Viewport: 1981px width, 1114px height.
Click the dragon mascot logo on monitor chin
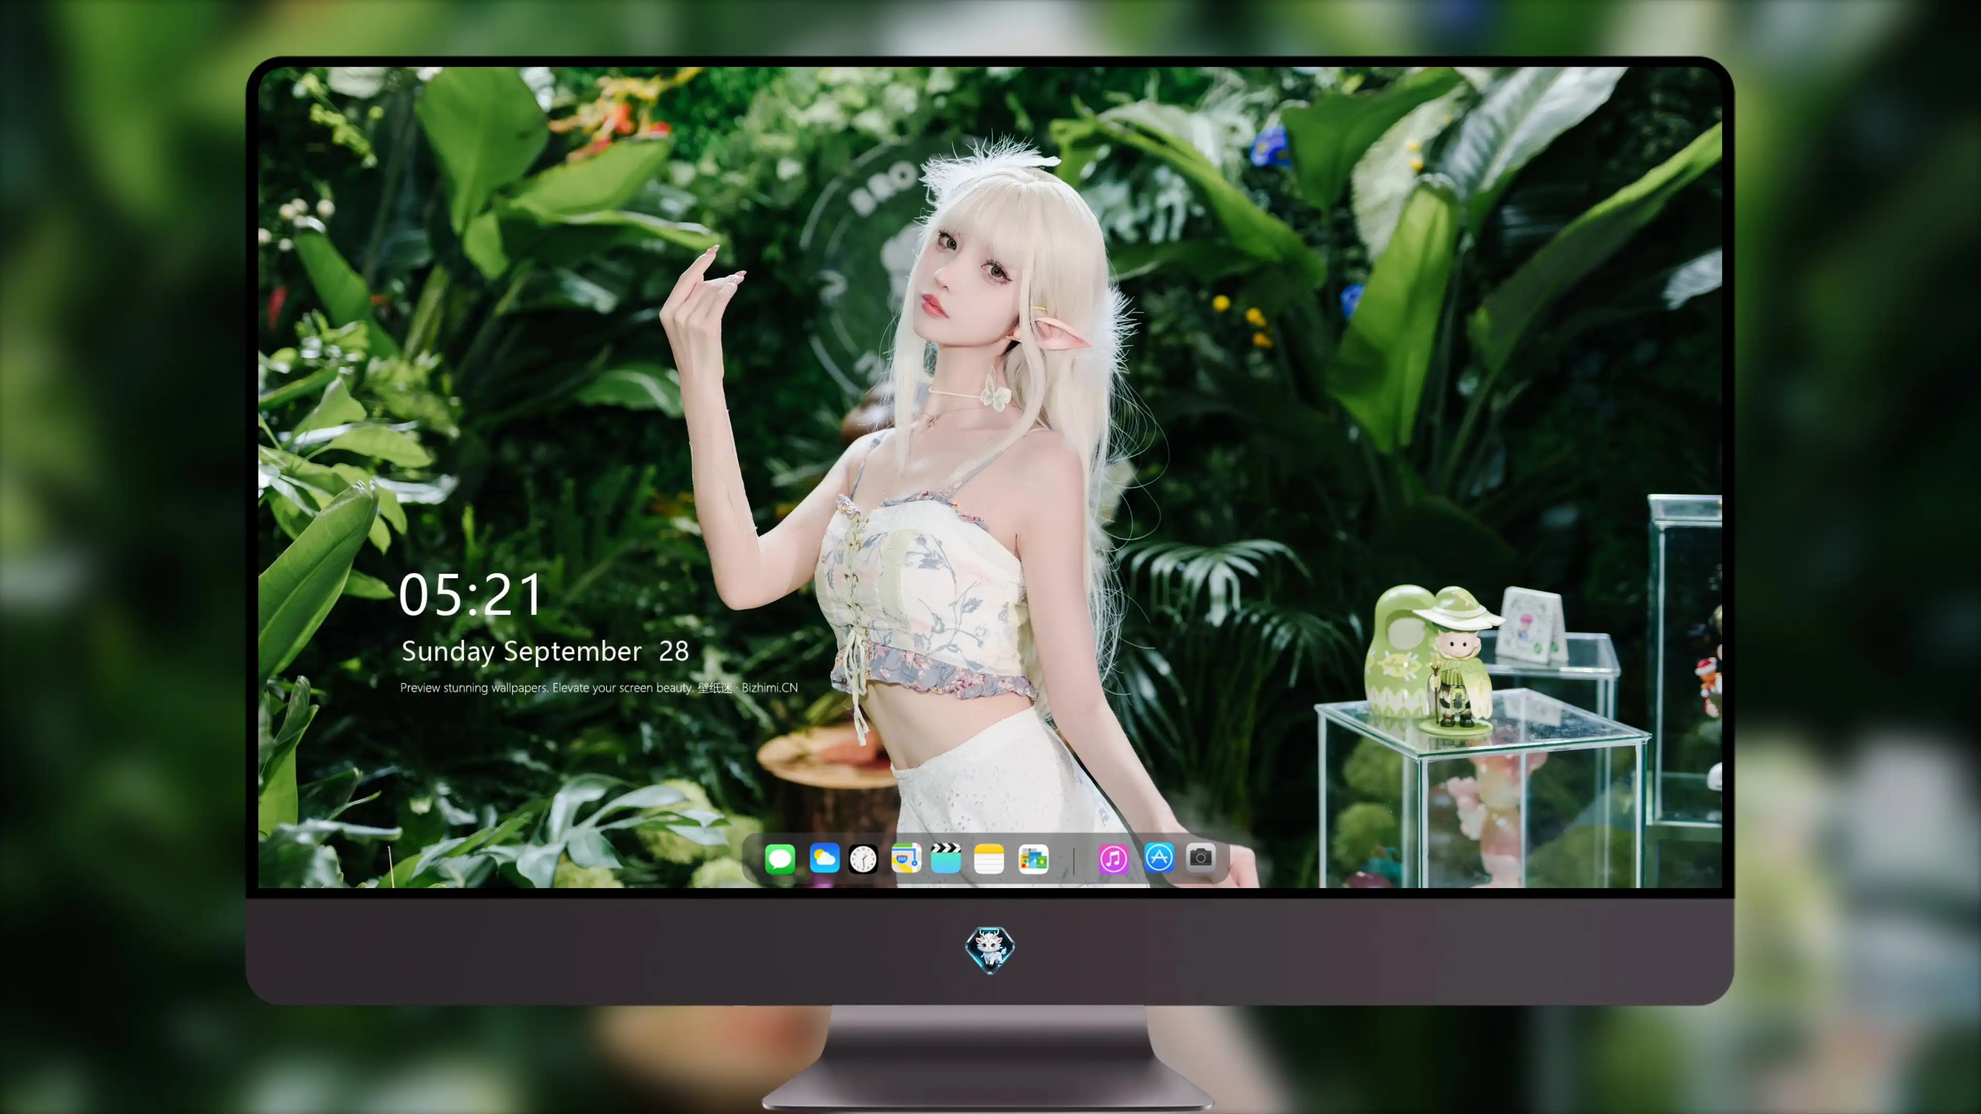pyautogui.click(x=990, y=949)
